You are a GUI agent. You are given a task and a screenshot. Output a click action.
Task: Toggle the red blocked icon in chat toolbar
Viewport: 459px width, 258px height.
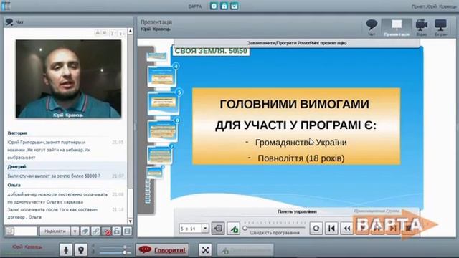coord(106,231)
